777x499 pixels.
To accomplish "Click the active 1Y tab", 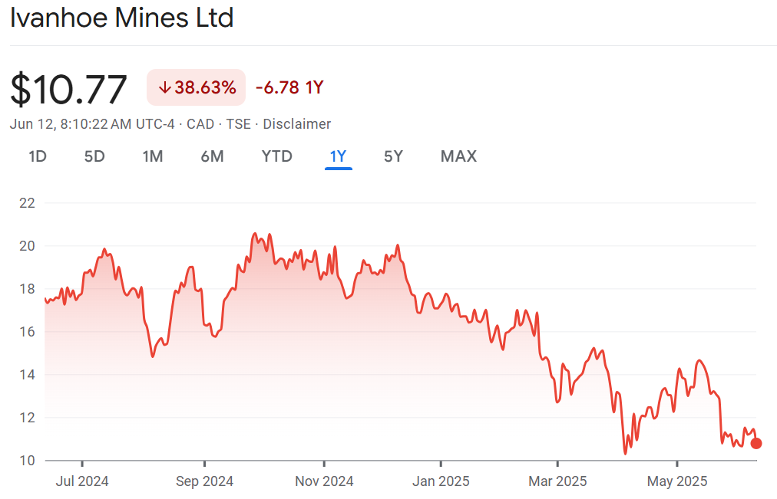I will pos(338,156).
